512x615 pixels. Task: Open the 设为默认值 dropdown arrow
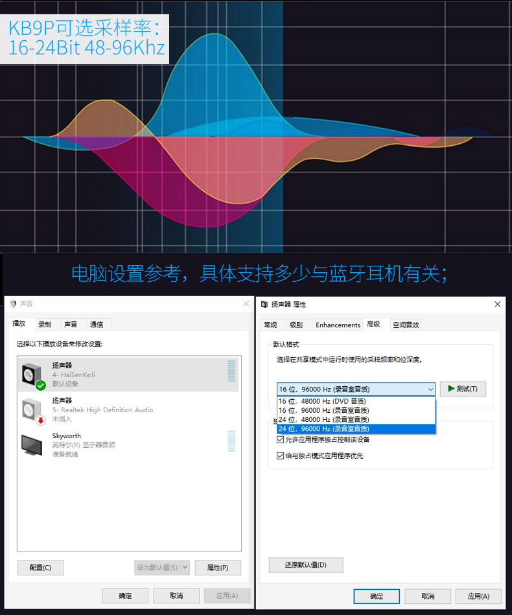tap(185, 568)
